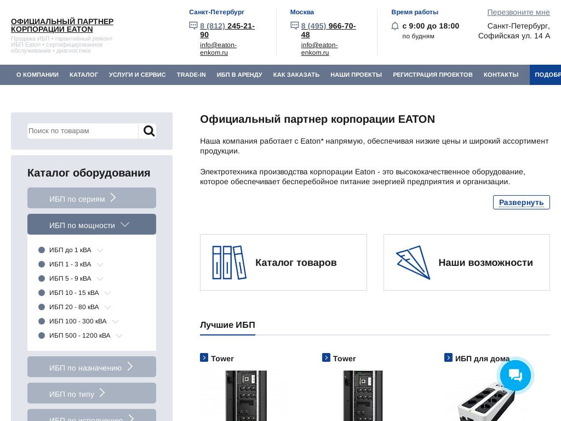Open О КОМПАНИИ menu item

pos(38,75)
